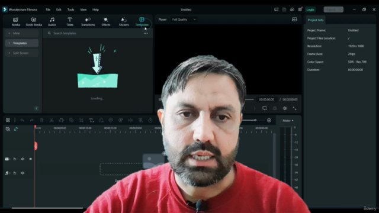Click the timeline zoom in plus button
This screenshot has width=379, height=213.
point(269,120)
